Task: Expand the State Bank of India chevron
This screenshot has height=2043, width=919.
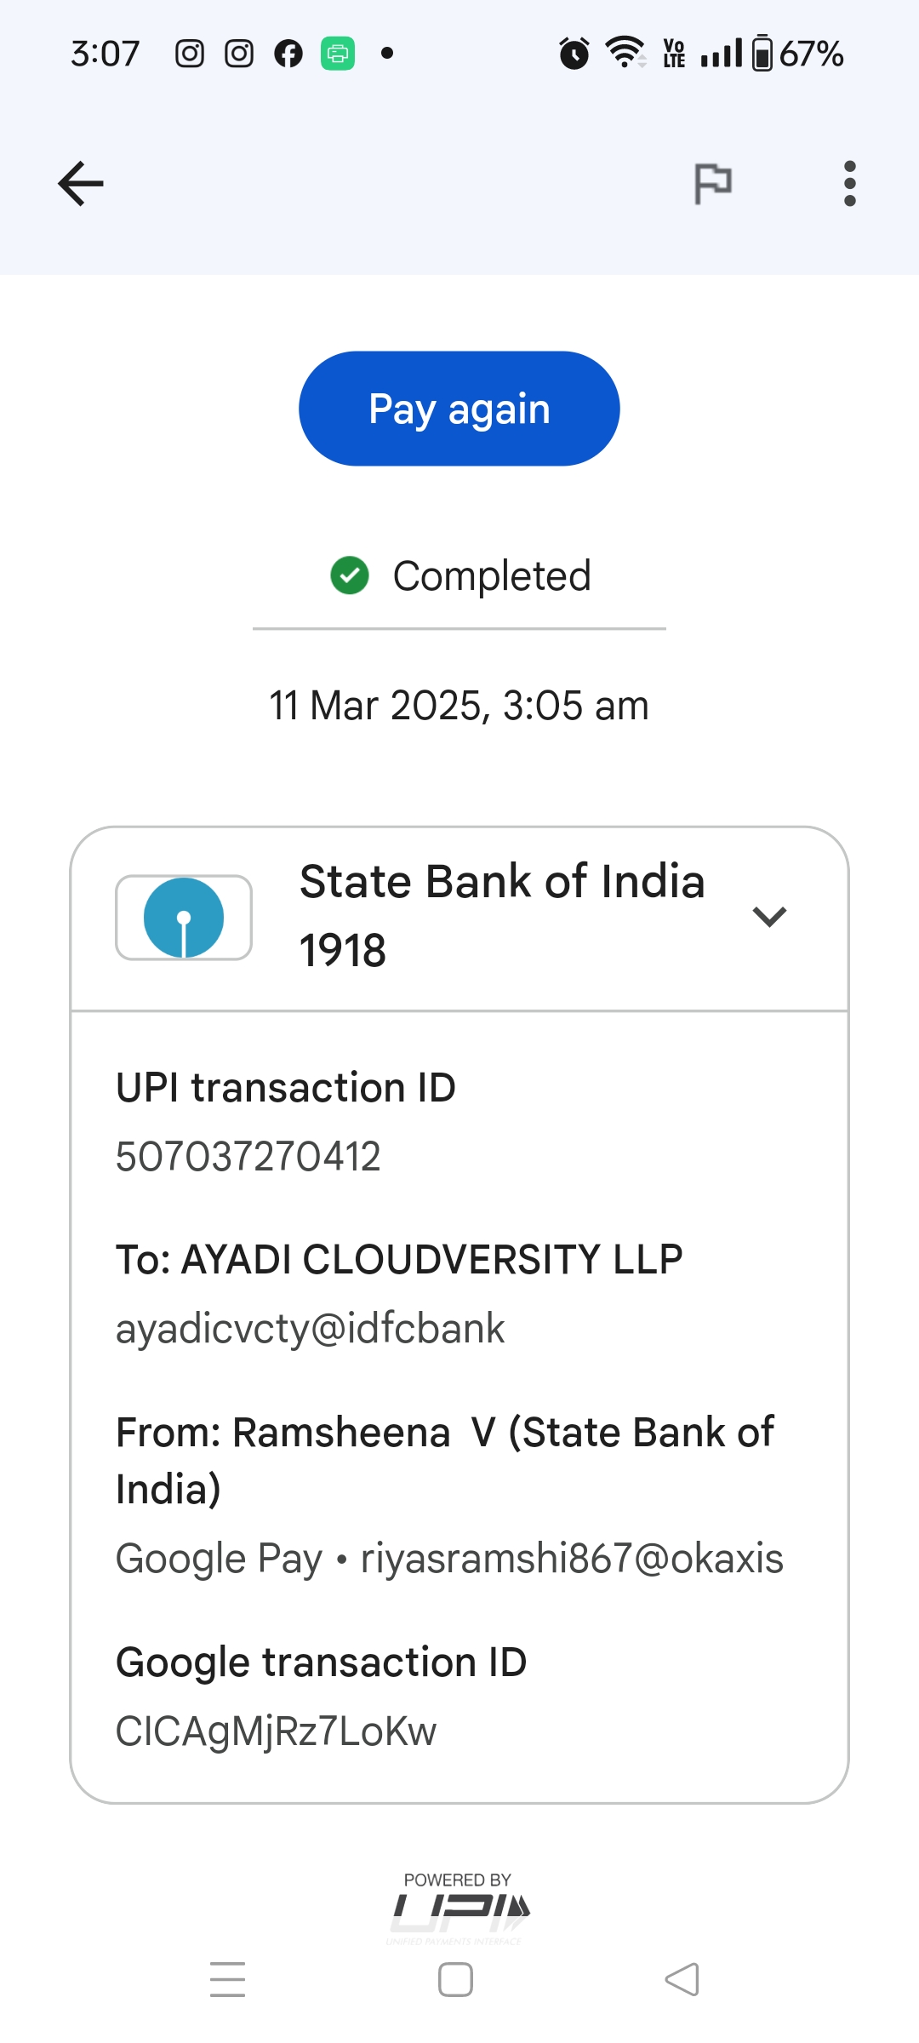Action: 769,917
